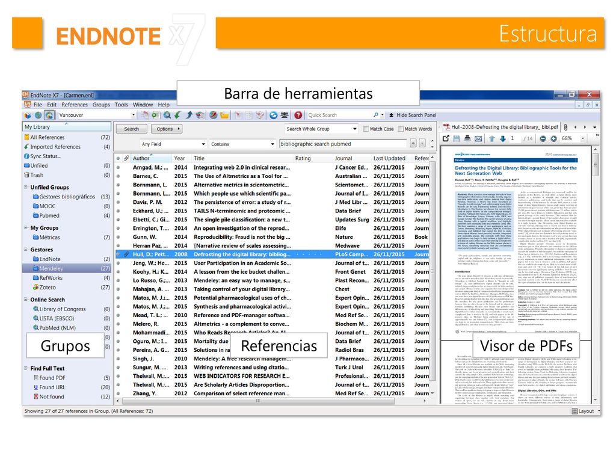Screen dimensions: 616x462
Task: Click into the Quick Search field
Action: click(x=339, y=115)
